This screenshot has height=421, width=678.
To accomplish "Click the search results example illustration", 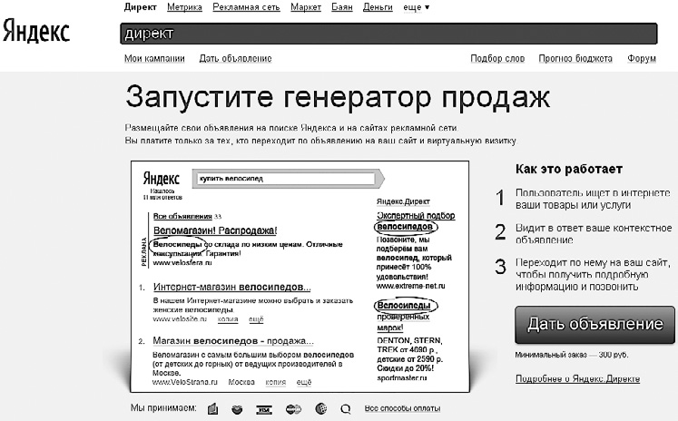I will click(300, 277).
